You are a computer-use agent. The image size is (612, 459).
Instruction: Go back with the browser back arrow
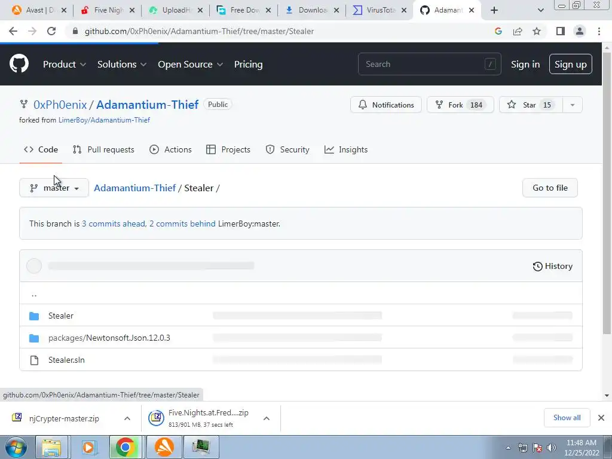[x=13, y=31]
